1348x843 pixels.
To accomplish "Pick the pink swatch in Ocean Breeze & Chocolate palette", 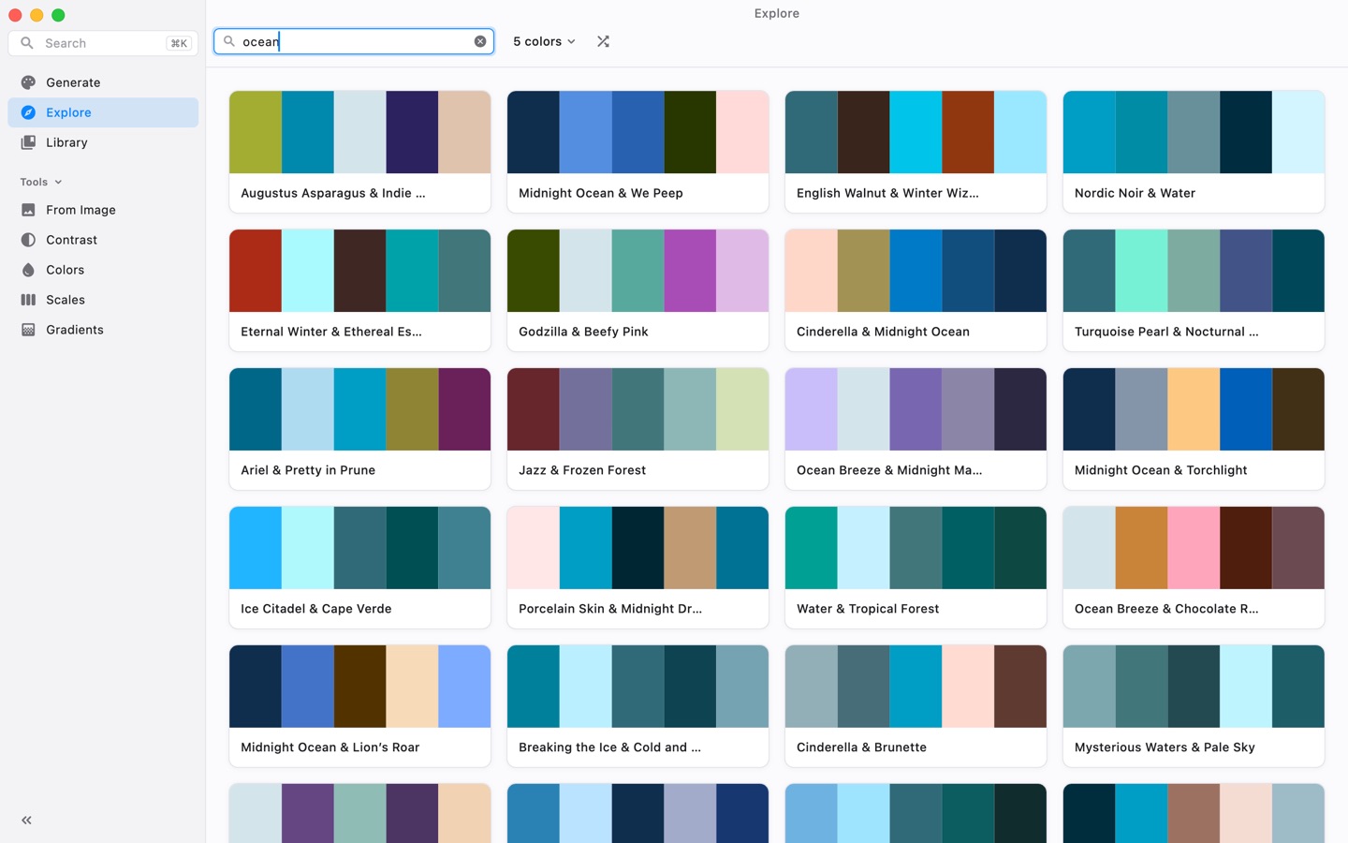I will 1194,548.
